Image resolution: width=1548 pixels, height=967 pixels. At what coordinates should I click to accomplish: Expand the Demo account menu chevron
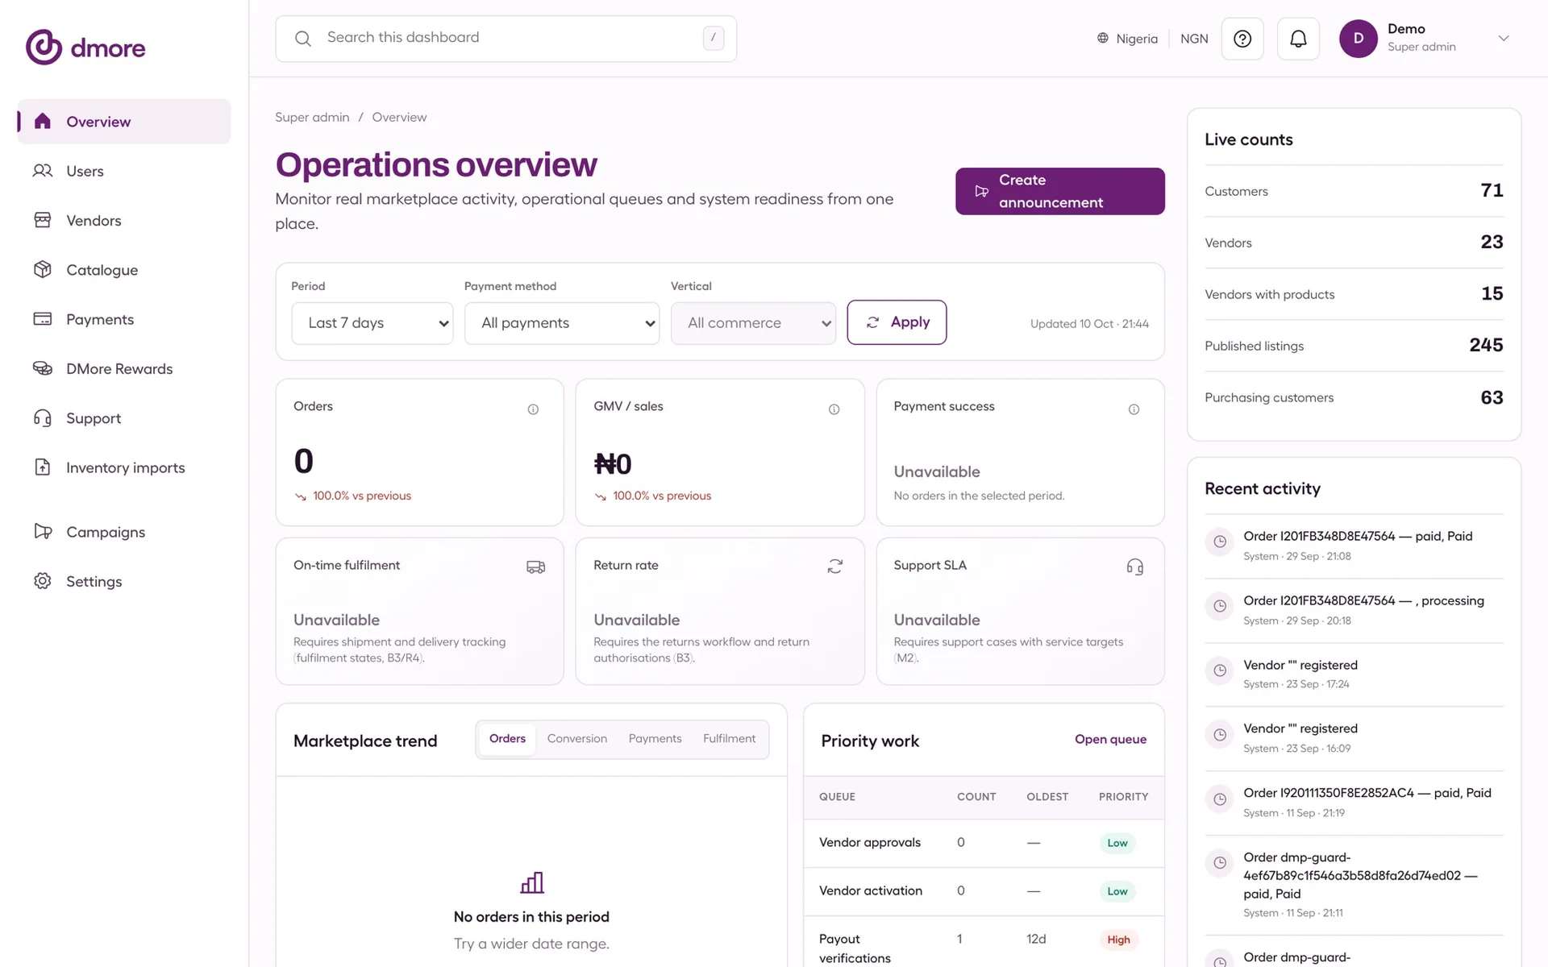click(1504, 39)
